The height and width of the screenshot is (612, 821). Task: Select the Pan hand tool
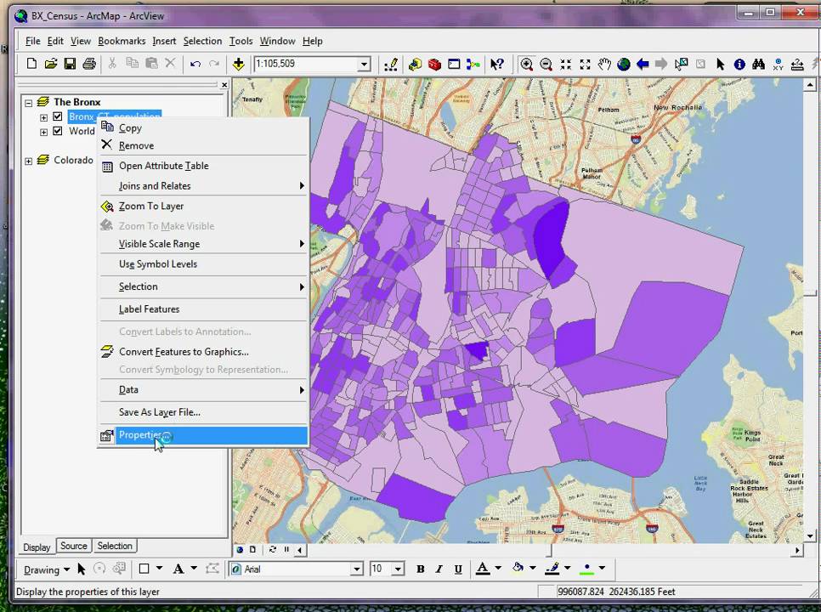(x=604, y=64)
